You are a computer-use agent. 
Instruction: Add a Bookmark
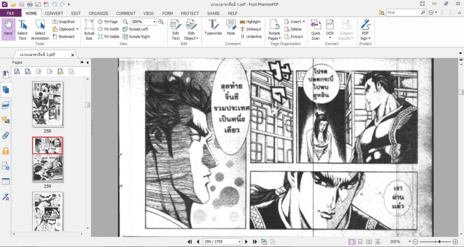point(63,37)
